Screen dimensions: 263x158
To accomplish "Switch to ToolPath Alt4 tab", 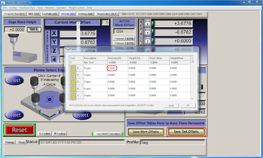I will 49,14.
